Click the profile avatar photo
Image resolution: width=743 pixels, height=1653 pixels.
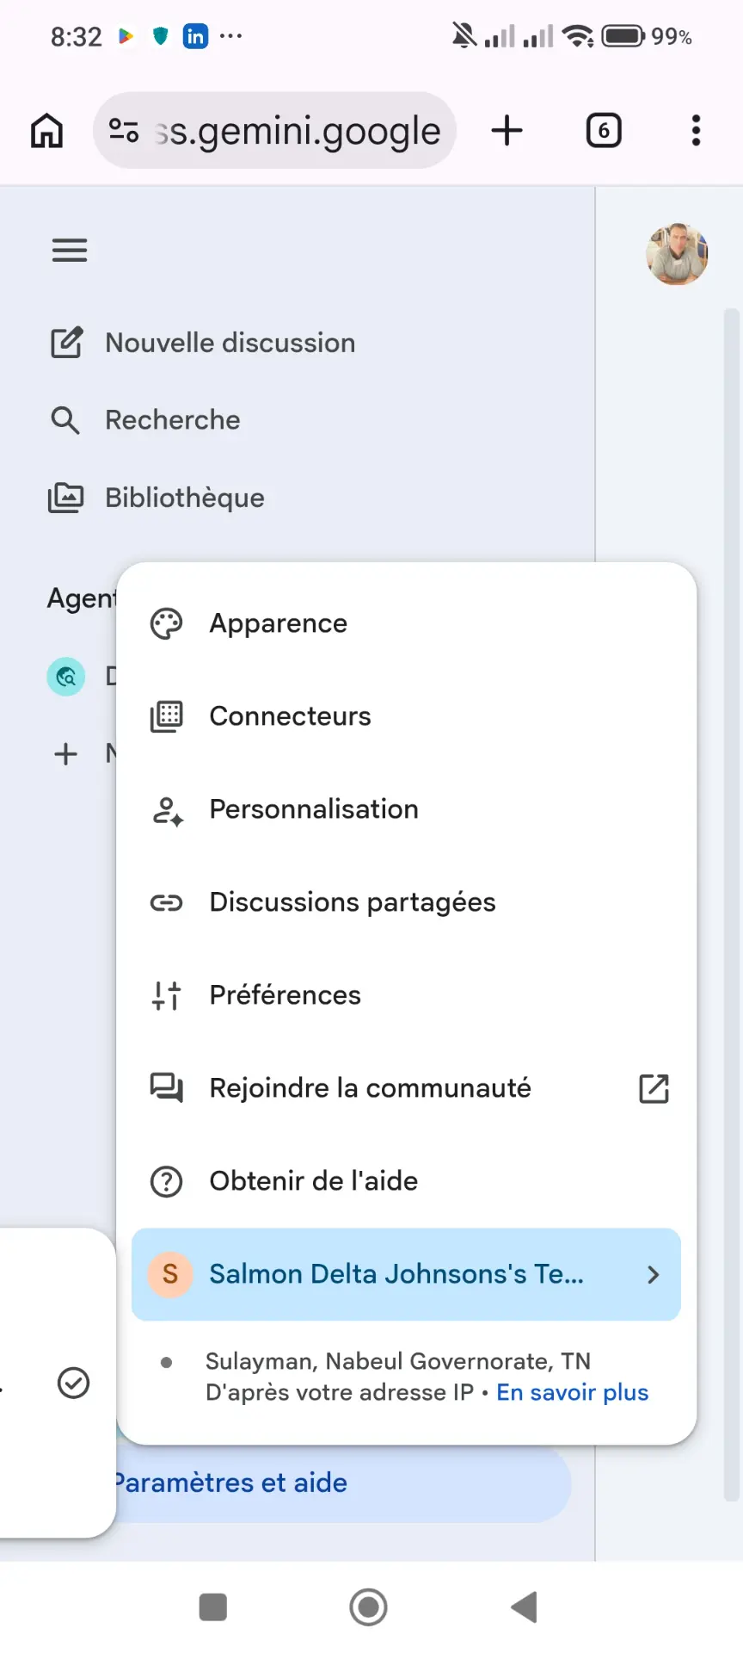click(678, 254)
